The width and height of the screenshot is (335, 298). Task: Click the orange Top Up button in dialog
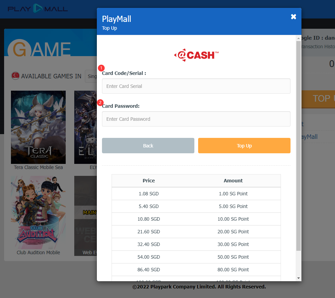[x=244, y=146]
